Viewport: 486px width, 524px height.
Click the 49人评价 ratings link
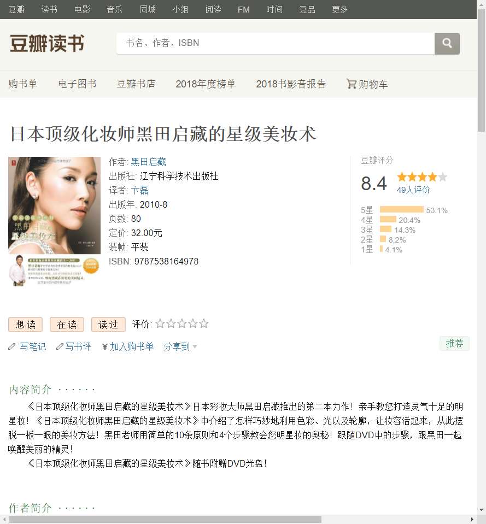tap(413, 190)
